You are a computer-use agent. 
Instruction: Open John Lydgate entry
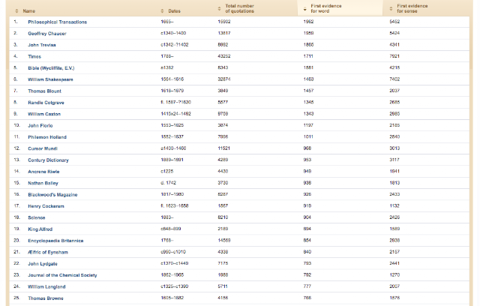point(43,264)
